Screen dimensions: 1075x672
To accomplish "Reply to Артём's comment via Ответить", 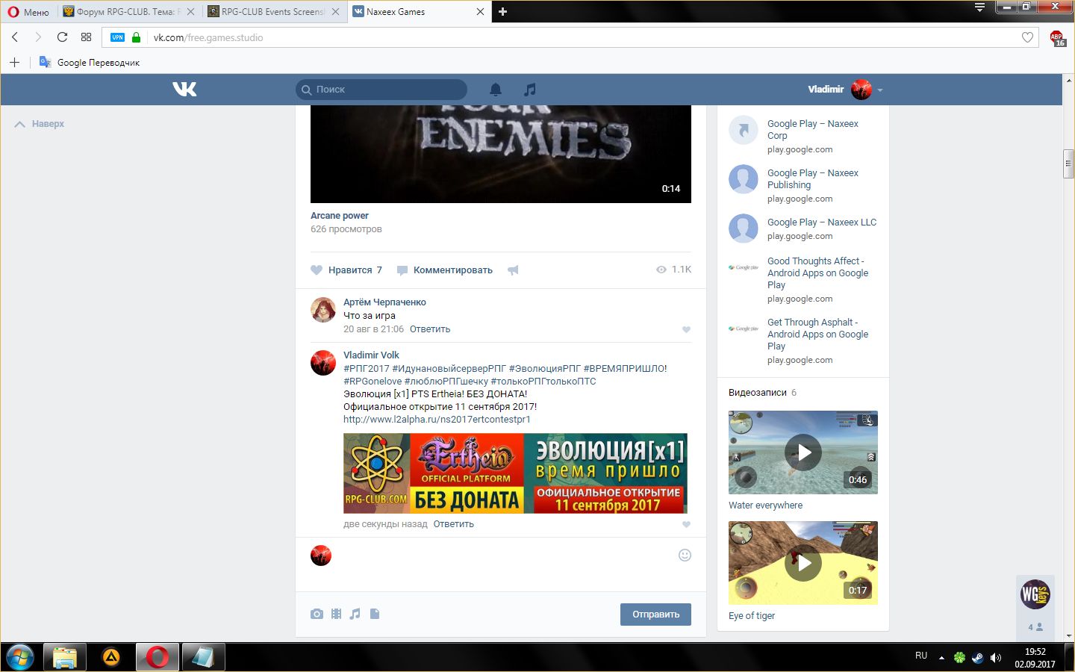I will click(430, 329).
